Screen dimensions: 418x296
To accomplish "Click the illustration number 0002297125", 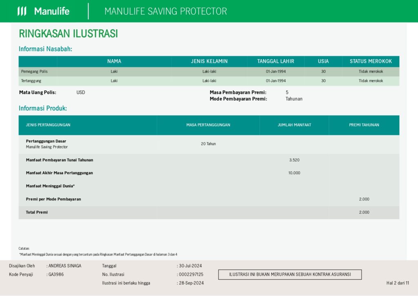I will click(191, 274).
